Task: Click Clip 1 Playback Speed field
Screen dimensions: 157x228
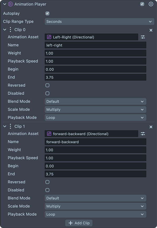Action: tap(95, 158)
